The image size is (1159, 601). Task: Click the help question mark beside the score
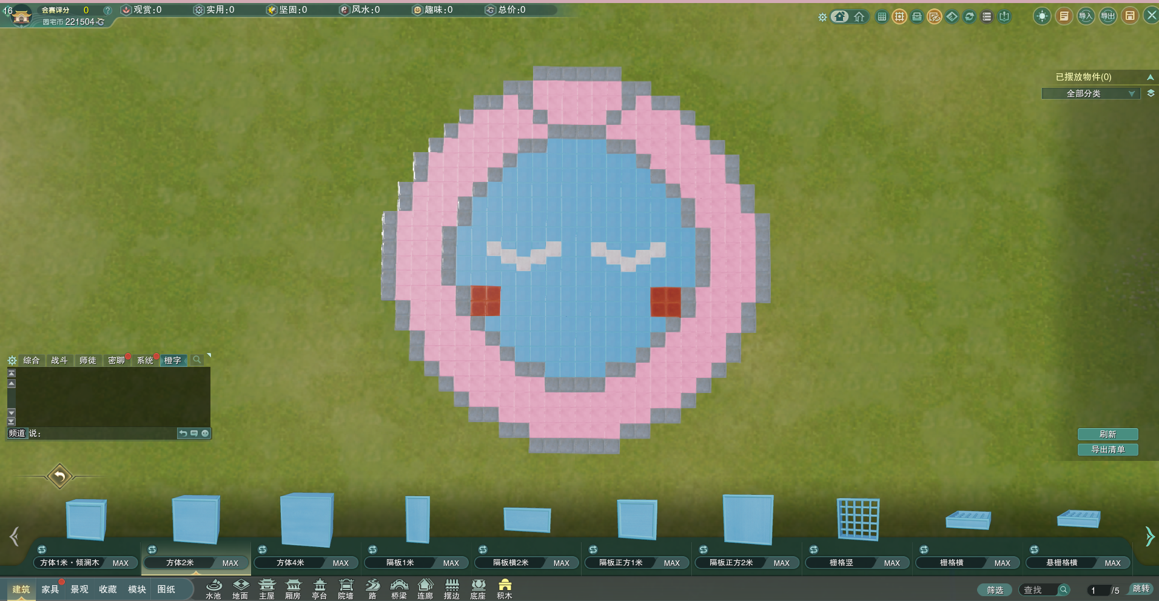click(x=107, y=10)
